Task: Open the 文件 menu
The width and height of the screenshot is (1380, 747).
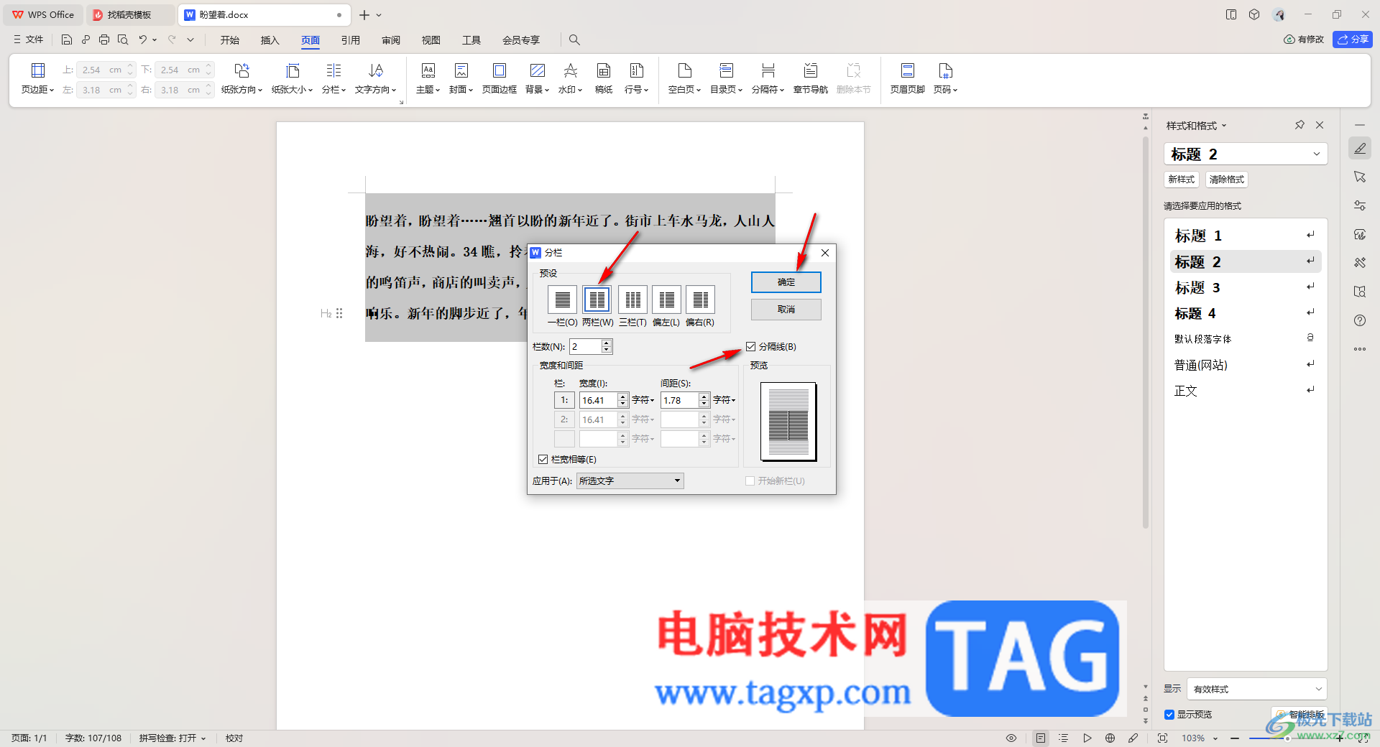Action: click(29, 40)
